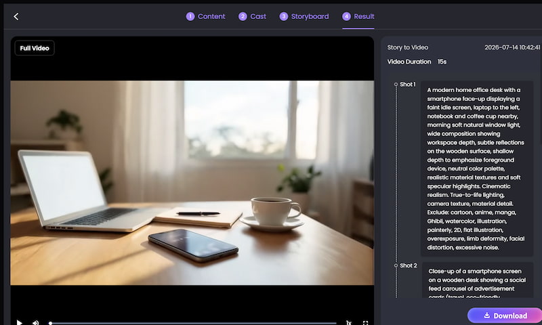Download the generated video
This screenshot has width=542, height=325.
click(x=505, y=316)
